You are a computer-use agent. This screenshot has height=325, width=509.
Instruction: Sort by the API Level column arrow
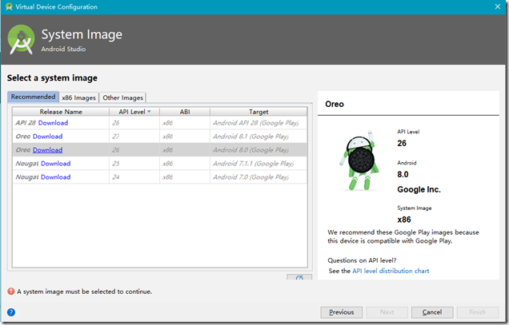click(x=149, y=112)
